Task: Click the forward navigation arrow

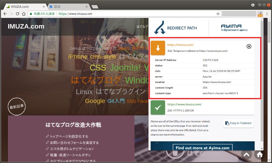Action: pyautogui.click(x=11, y=14)
